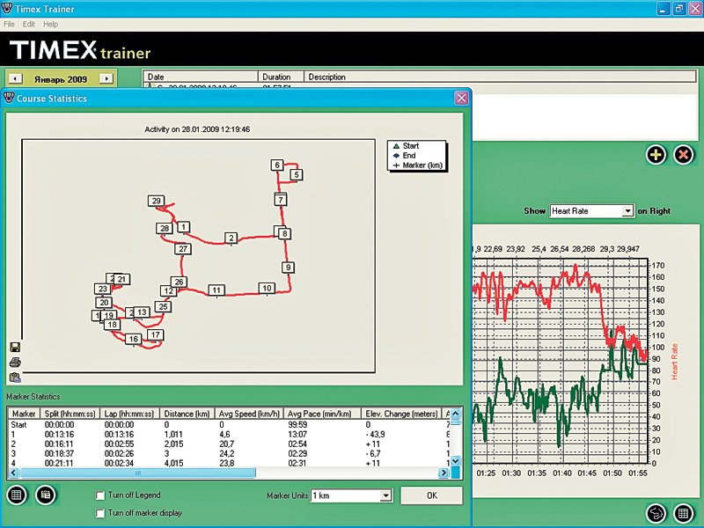
Task: Open the File menu
Action: click(x=9, y=25)
